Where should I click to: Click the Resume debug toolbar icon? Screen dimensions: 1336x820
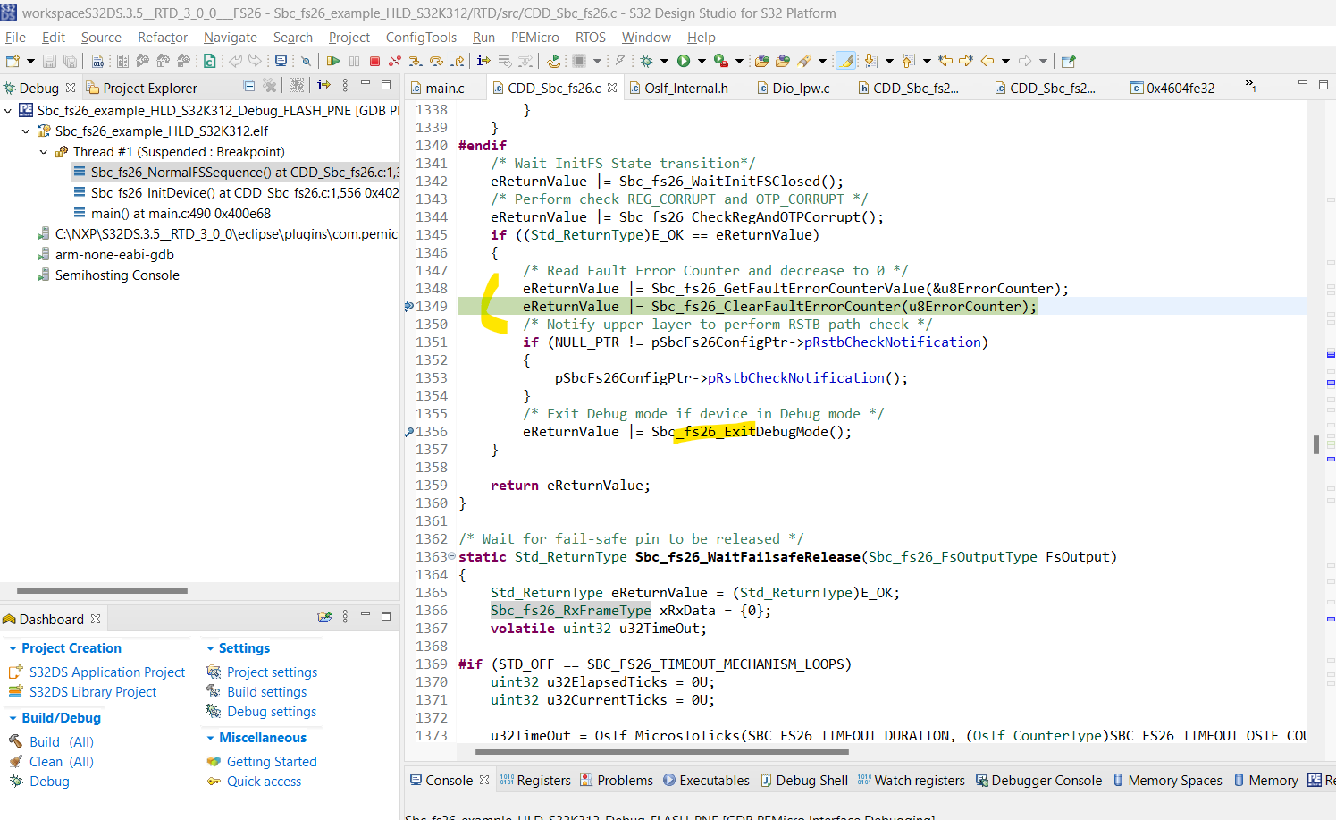point(333,61)
